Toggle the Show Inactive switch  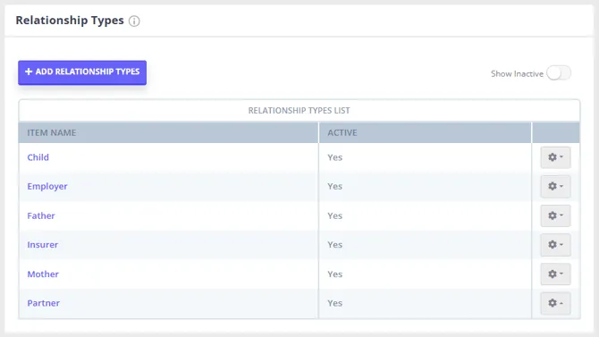coord(559,73)
